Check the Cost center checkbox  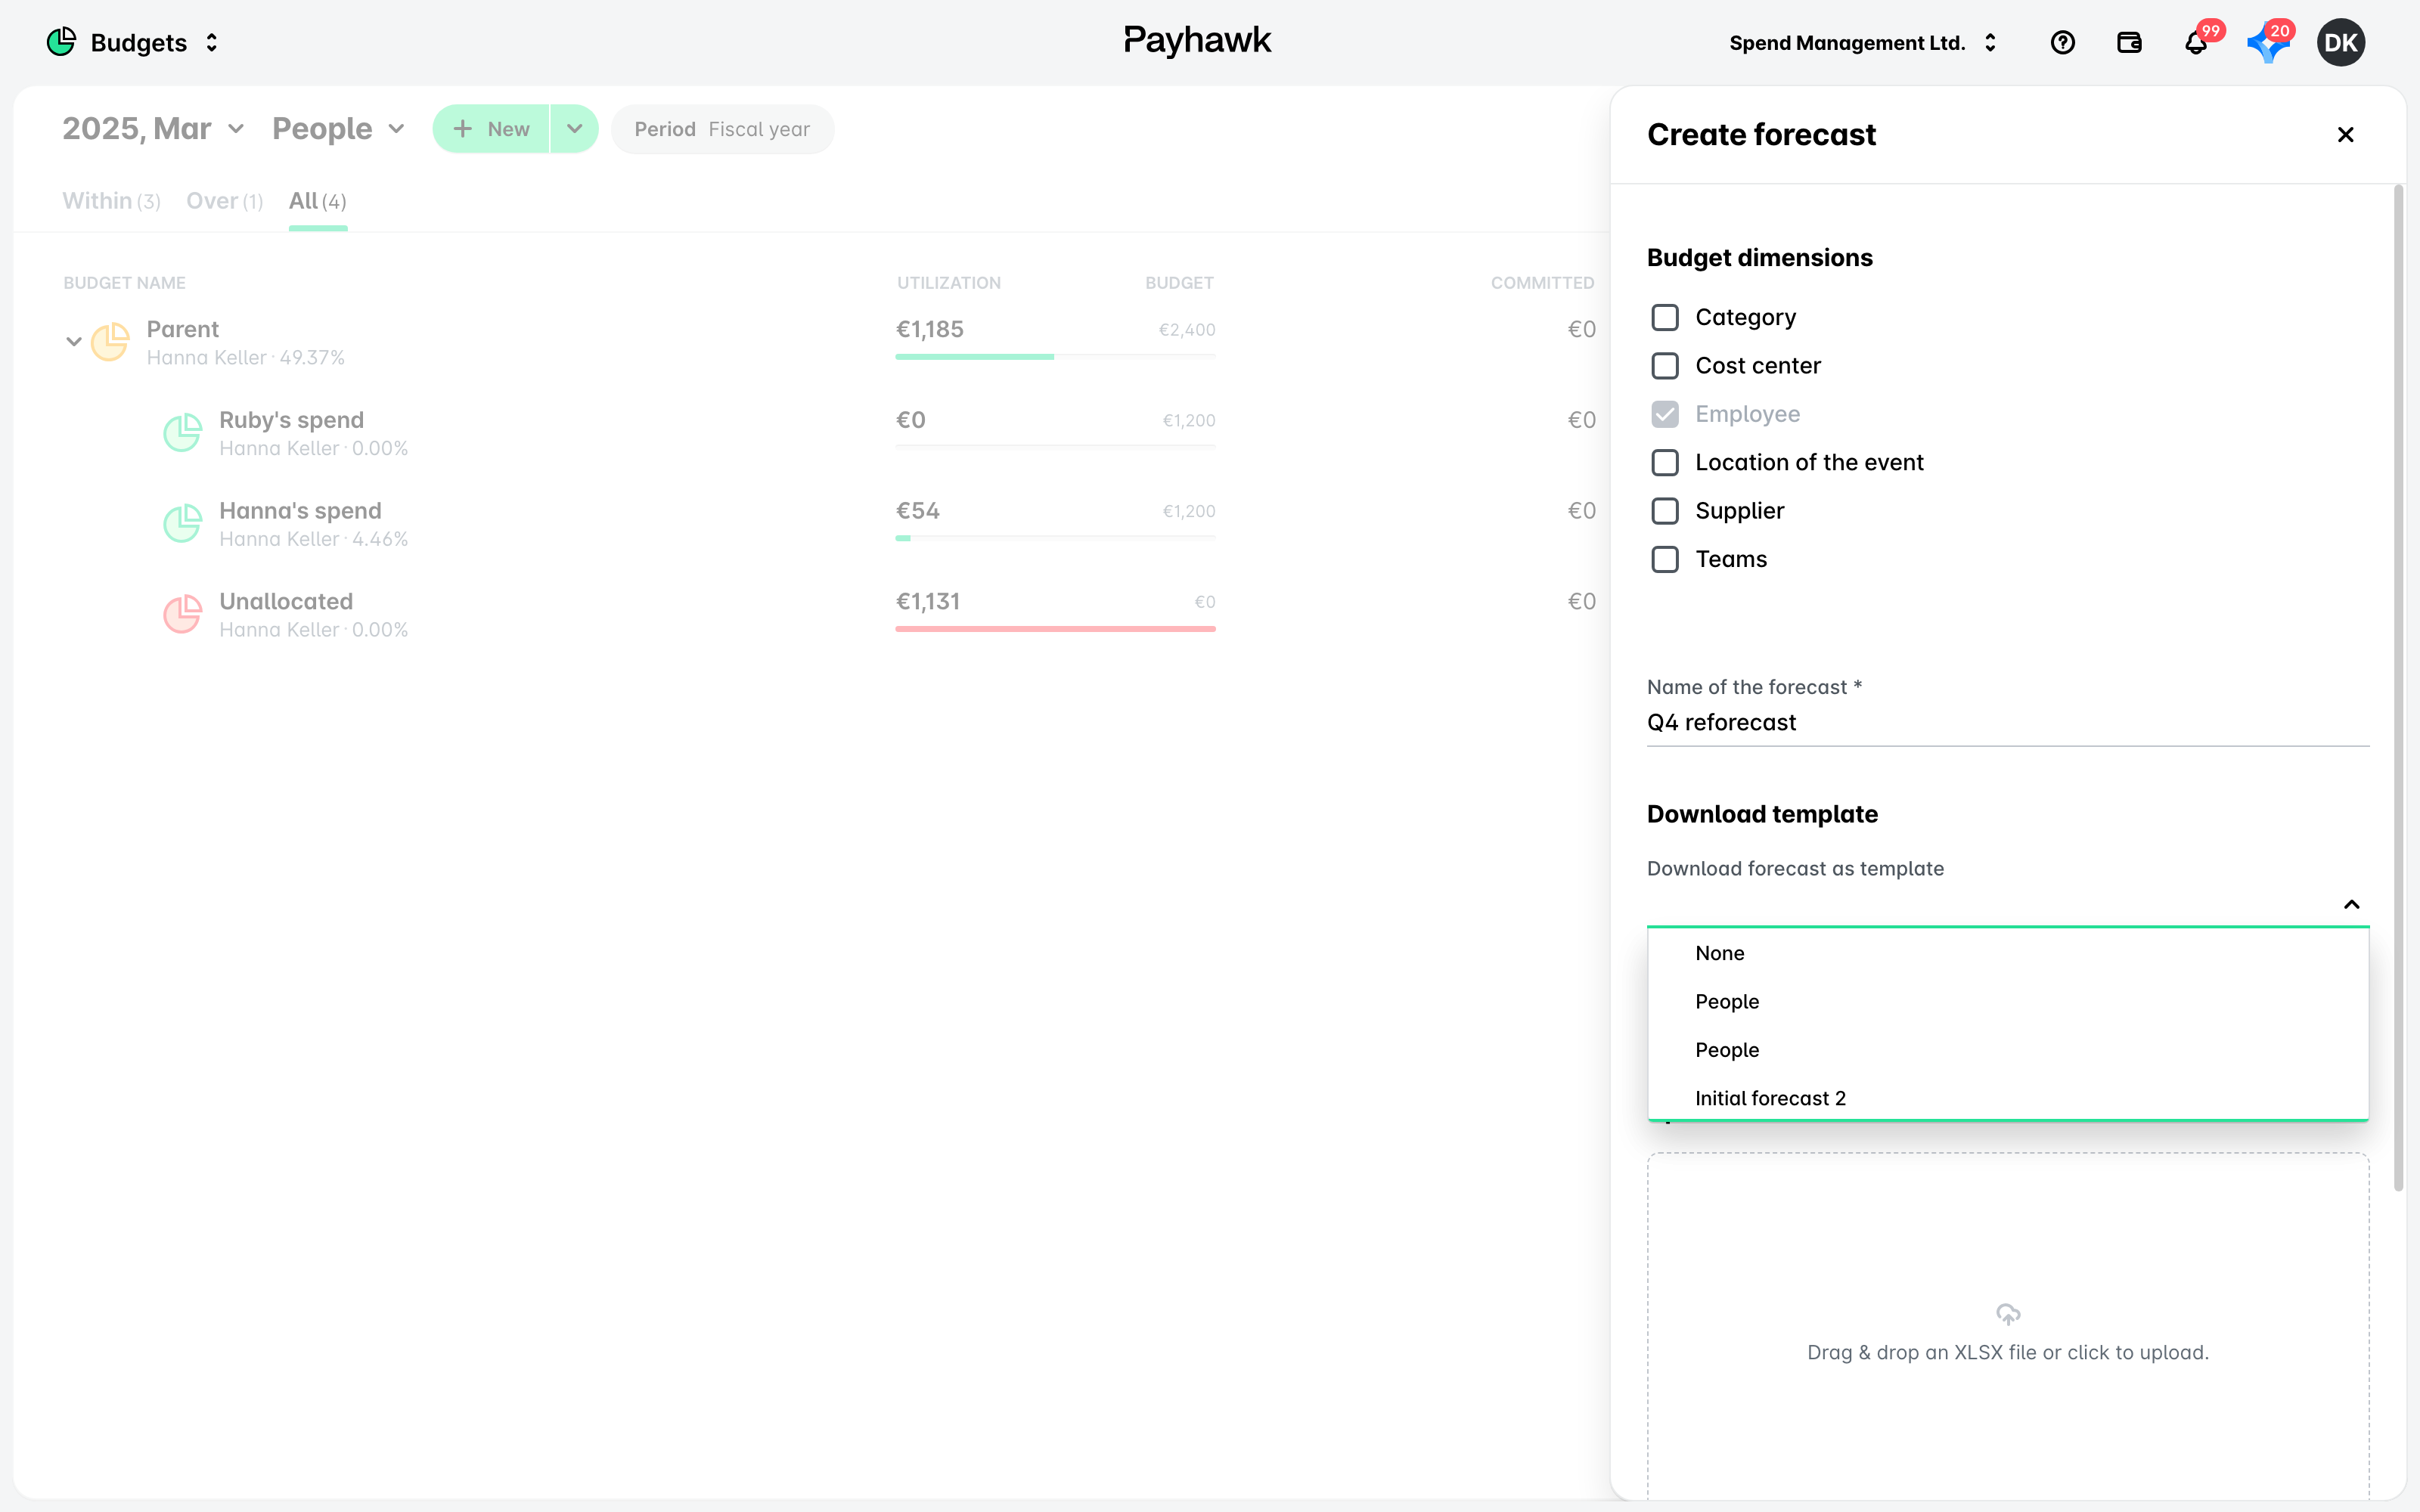(1665, 366)
